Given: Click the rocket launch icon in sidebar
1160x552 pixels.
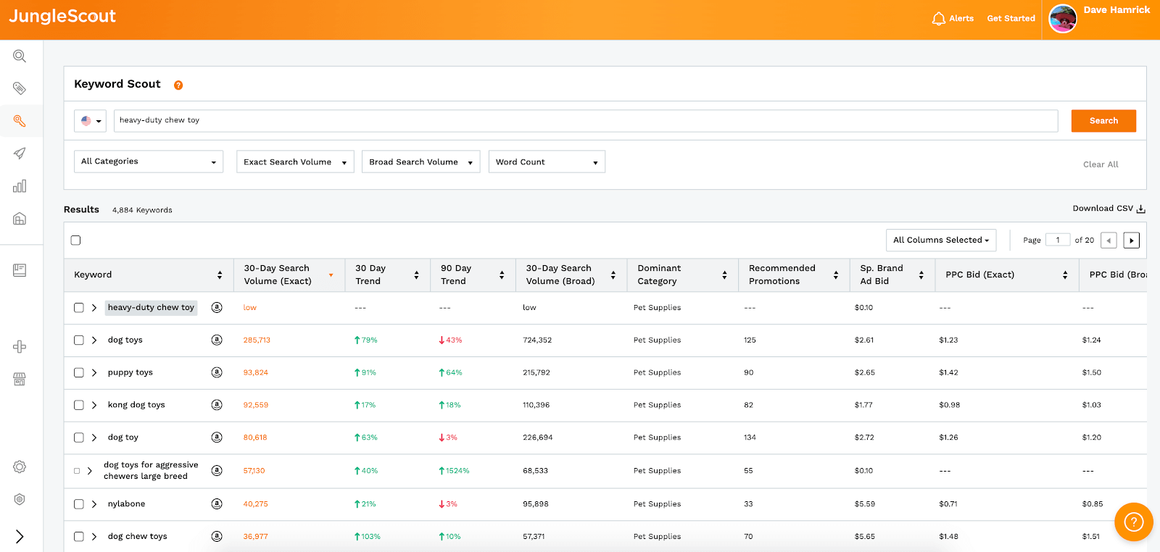Looking at the screenshot, I should 20,154.
